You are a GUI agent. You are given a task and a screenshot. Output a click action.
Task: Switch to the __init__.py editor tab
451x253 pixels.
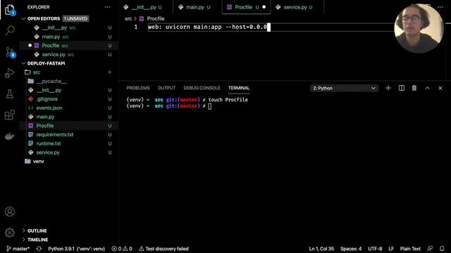146,7
